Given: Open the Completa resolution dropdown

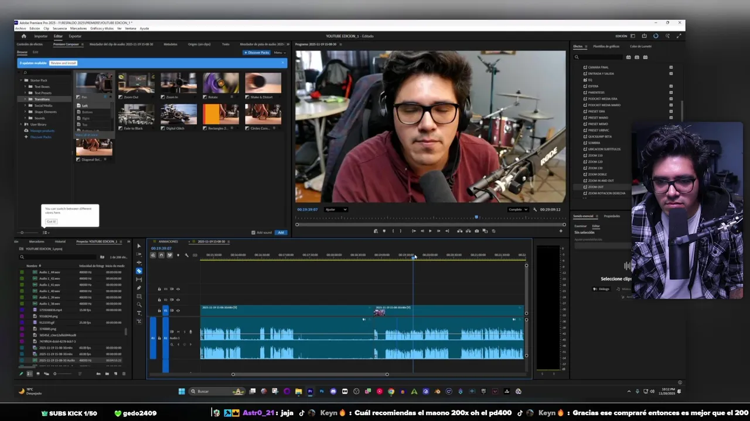Looking at the screenshot, I should tap(518, 209).
